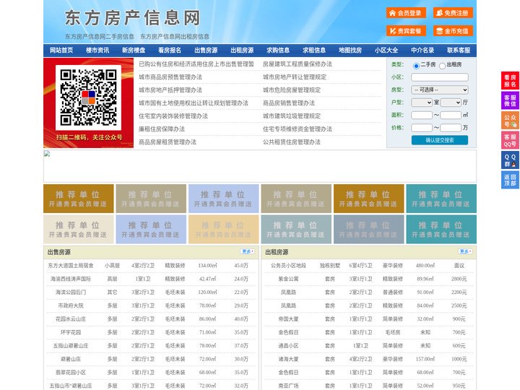
Task: Open the 住宅室内装饰装修管理办法 link
Action: (173, 116)
